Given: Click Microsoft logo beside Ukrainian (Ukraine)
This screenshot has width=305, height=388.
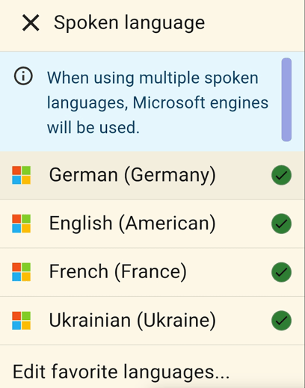Looking at the screenshot, I should click(22, 321).
